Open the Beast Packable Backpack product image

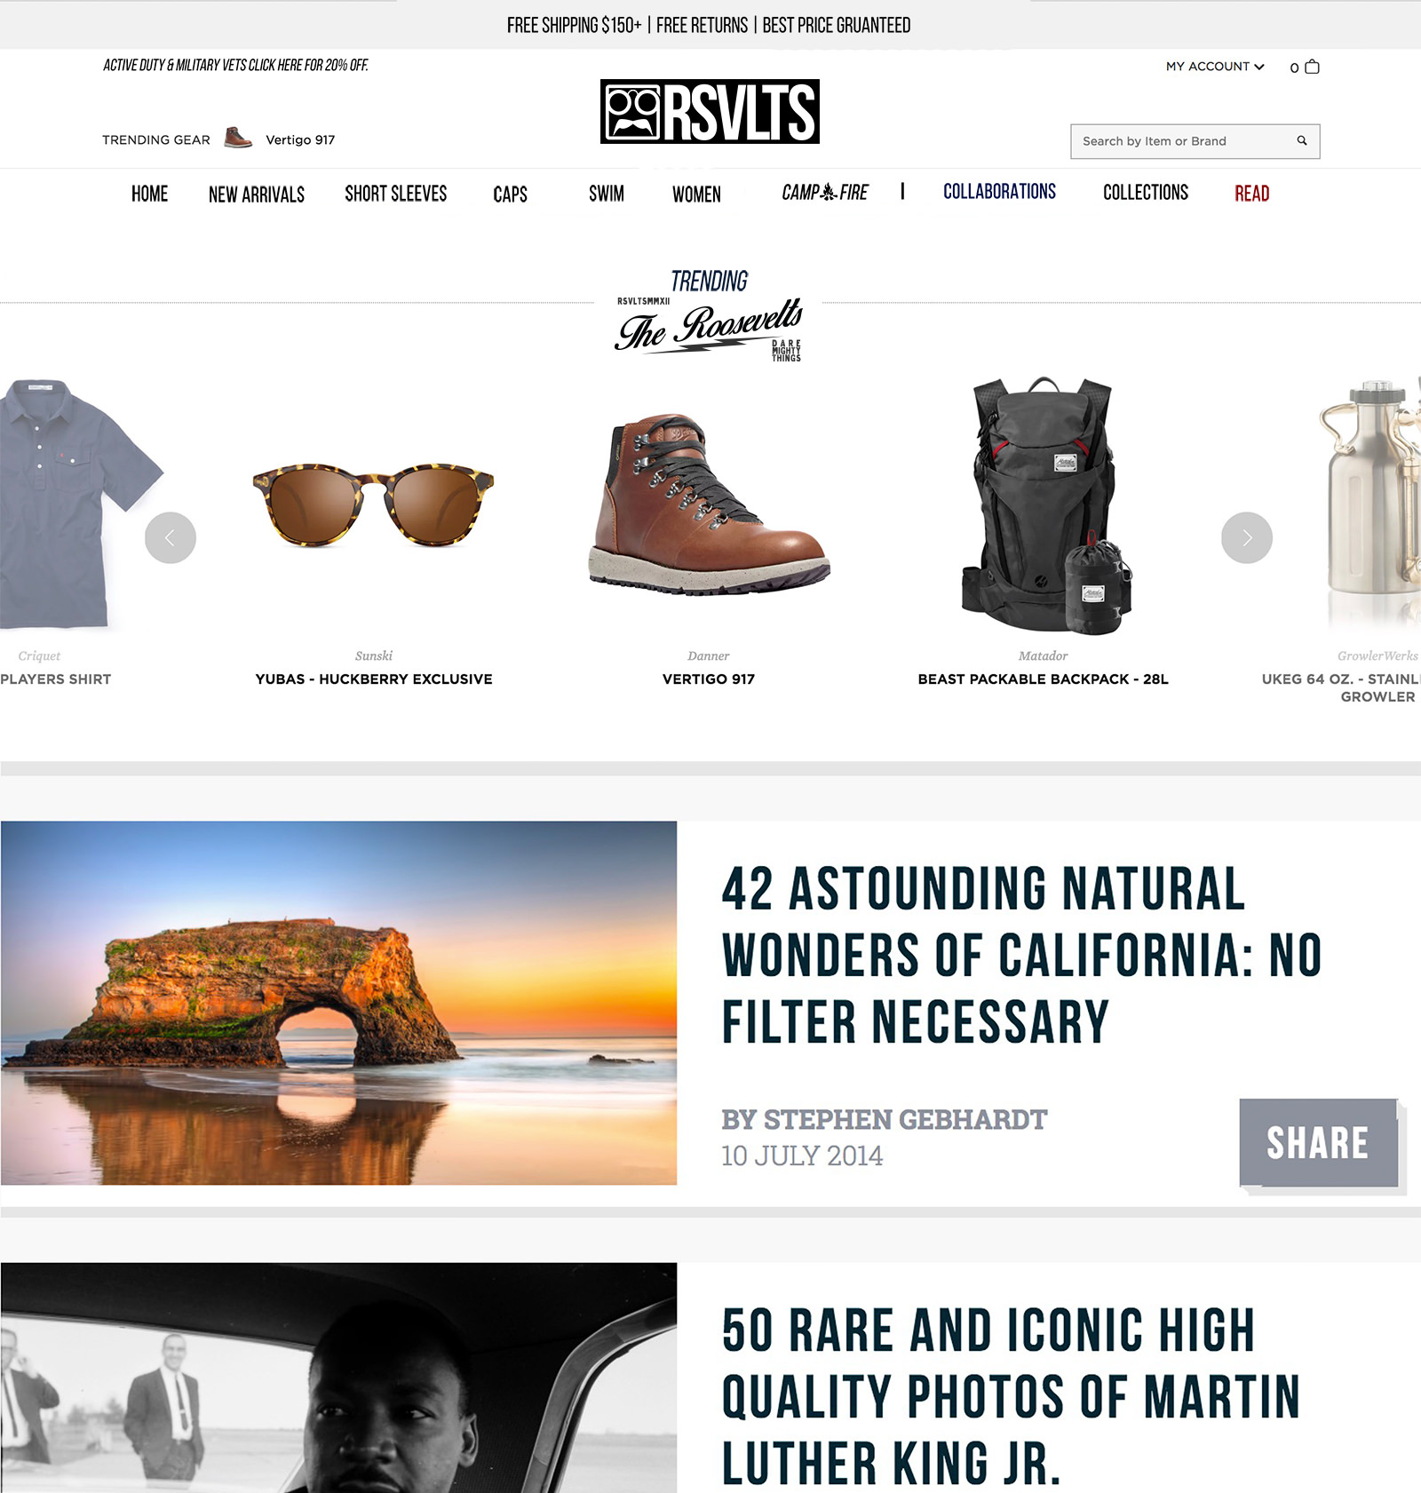(x=1044, y=505)
